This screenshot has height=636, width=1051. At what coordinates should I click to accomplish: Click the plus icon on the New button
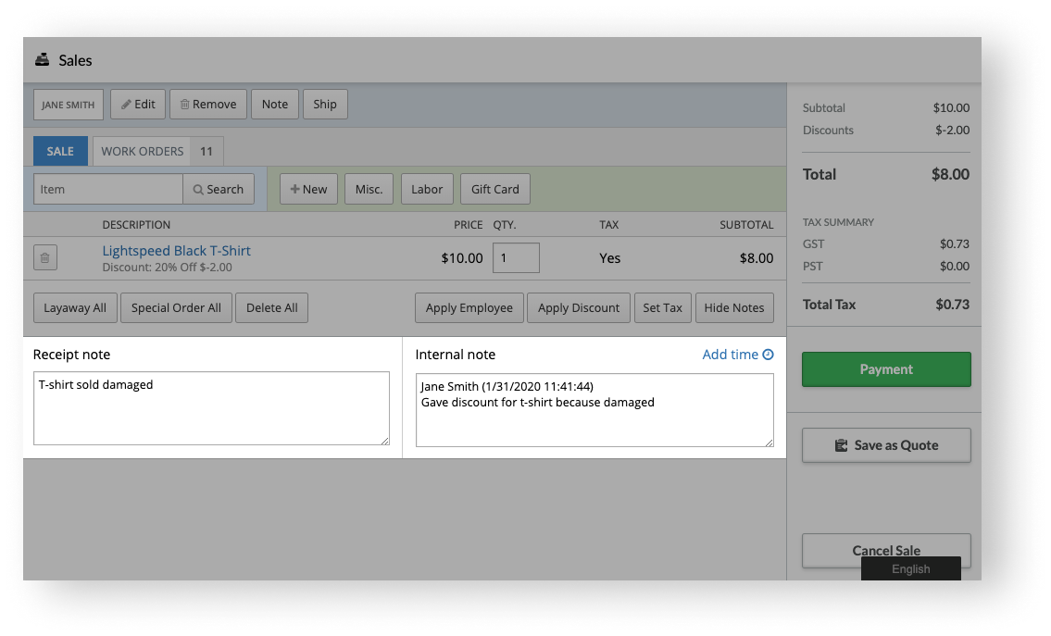tap(294, 188)
